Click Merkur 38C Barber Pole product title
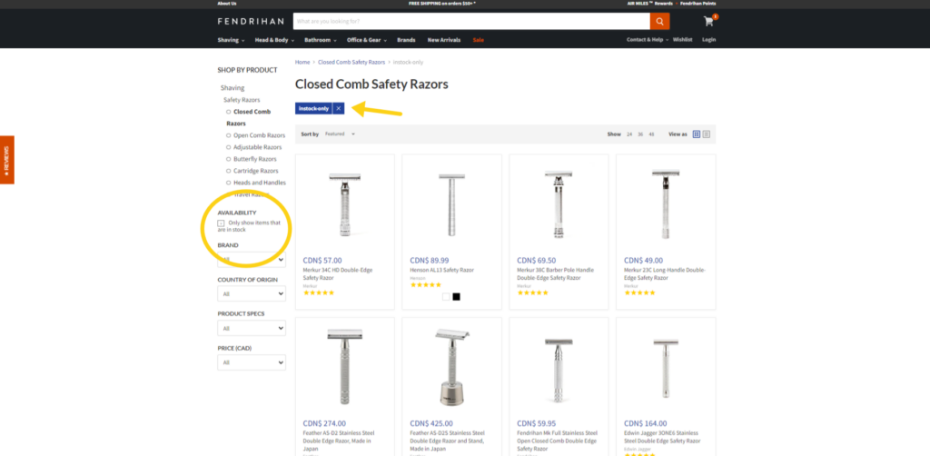 coord(555,273)
